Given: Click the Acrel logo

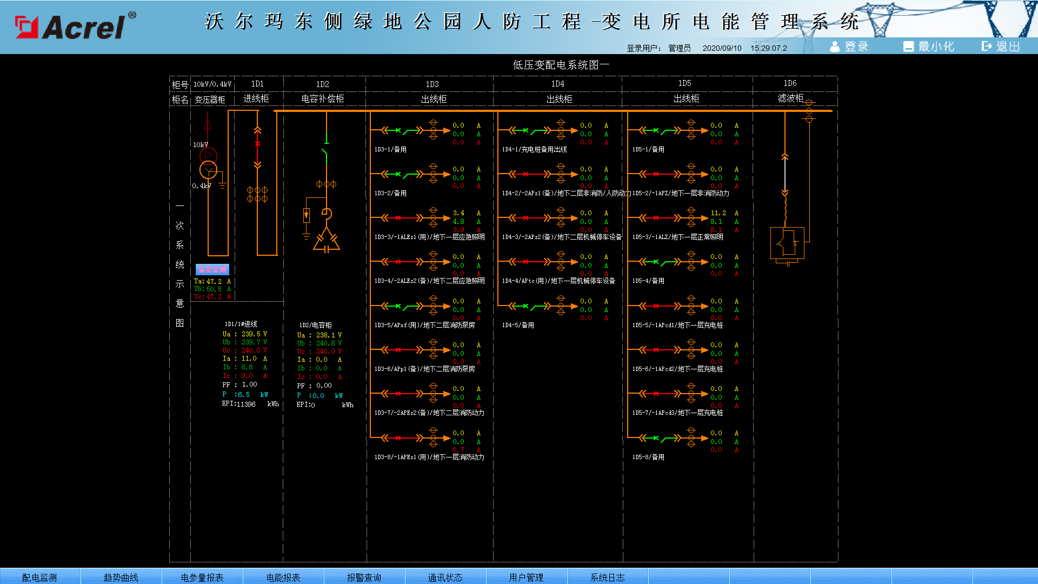Looking at the screenshot, I should click(x=75, y=26).
